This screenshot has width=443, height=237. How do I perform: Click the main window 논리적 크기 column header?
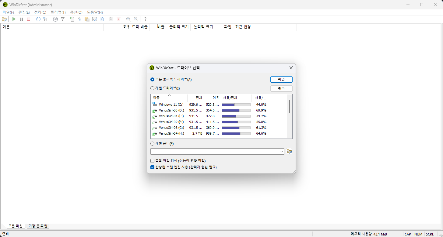(x=202, y=27)
